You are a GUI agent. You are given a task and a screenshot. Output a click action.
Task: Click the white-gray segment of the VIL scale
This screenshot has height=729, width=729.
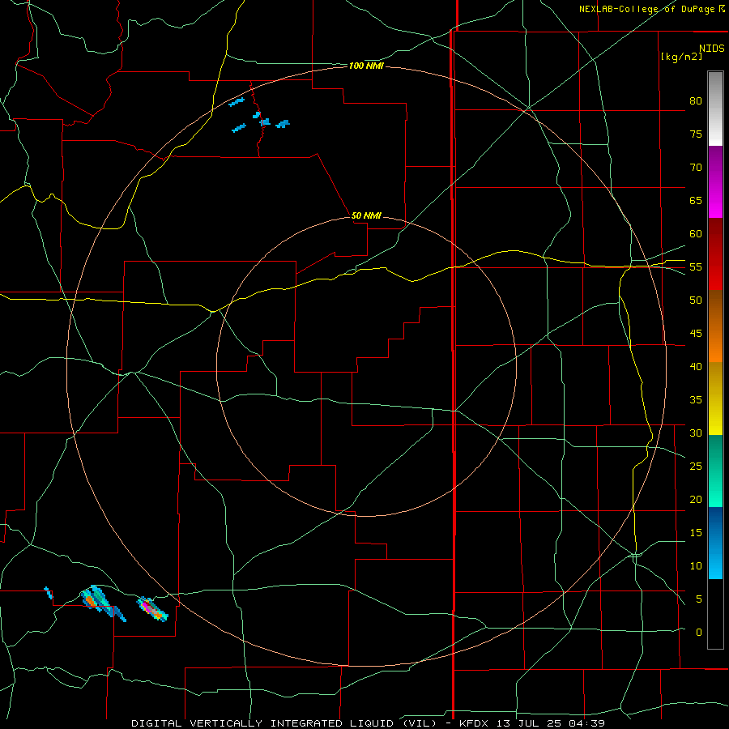(x=715, y=109)
